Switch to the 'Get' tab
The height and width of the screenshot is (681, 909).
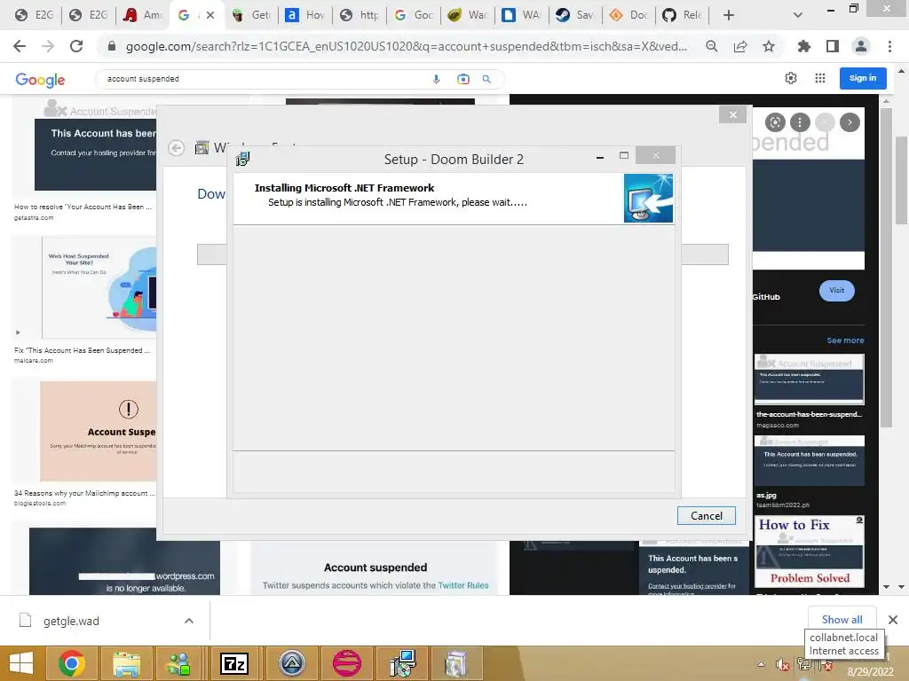point(251,15)
